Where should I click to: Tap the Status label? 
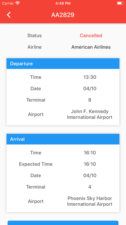tap(34, 36)
